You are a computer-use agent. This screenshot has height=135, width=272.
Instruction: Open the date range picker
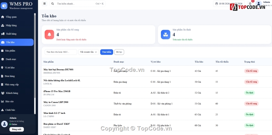229,4
